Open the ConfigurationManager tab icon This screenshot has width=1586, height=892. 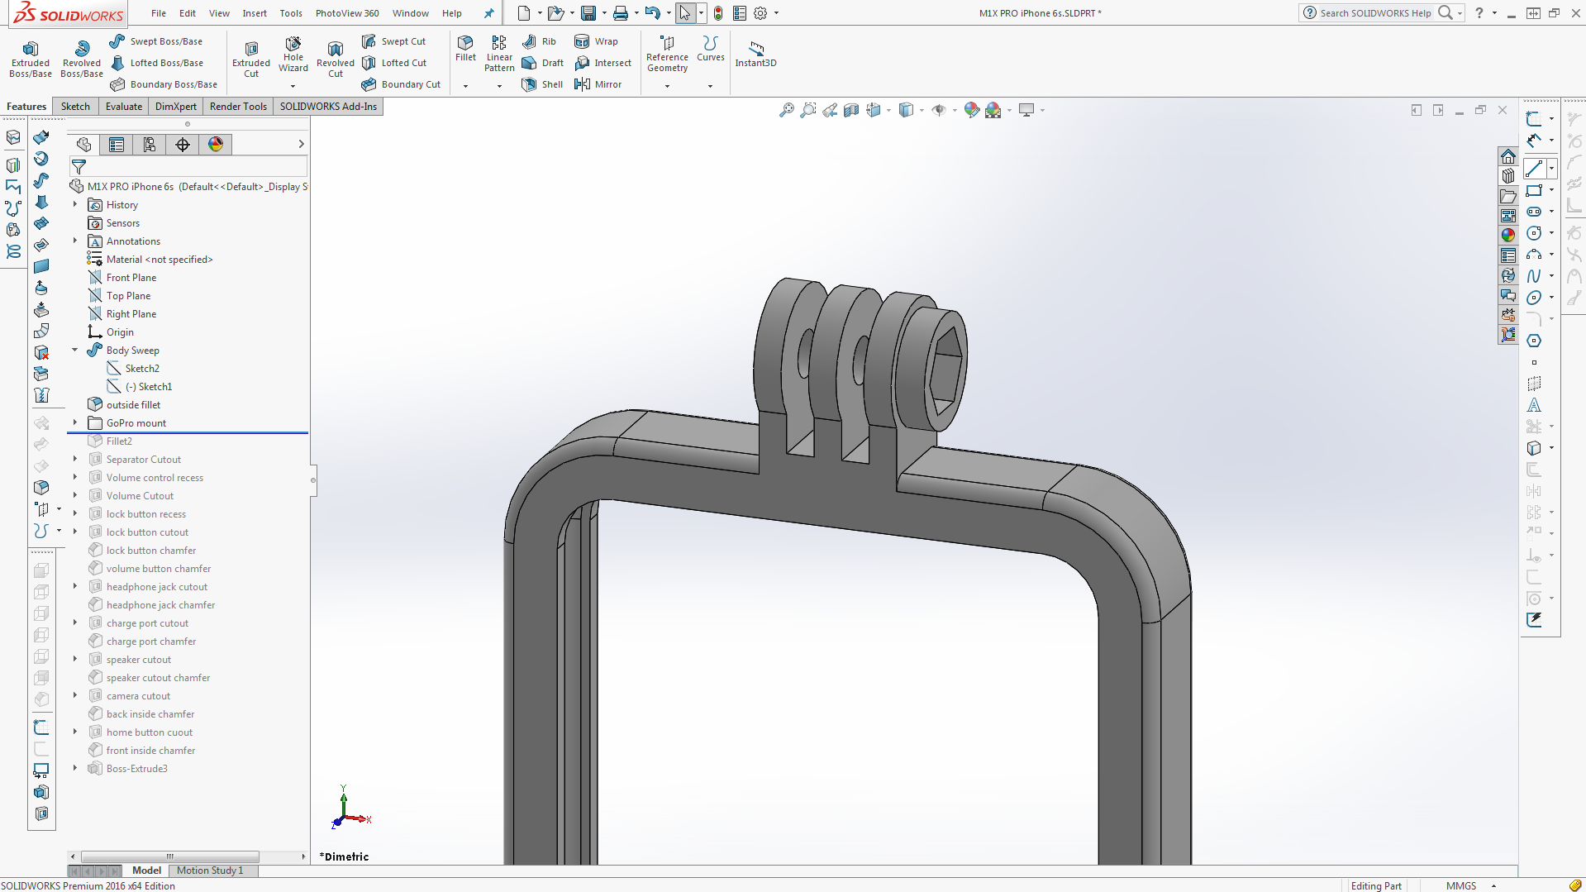click(150, 145)
